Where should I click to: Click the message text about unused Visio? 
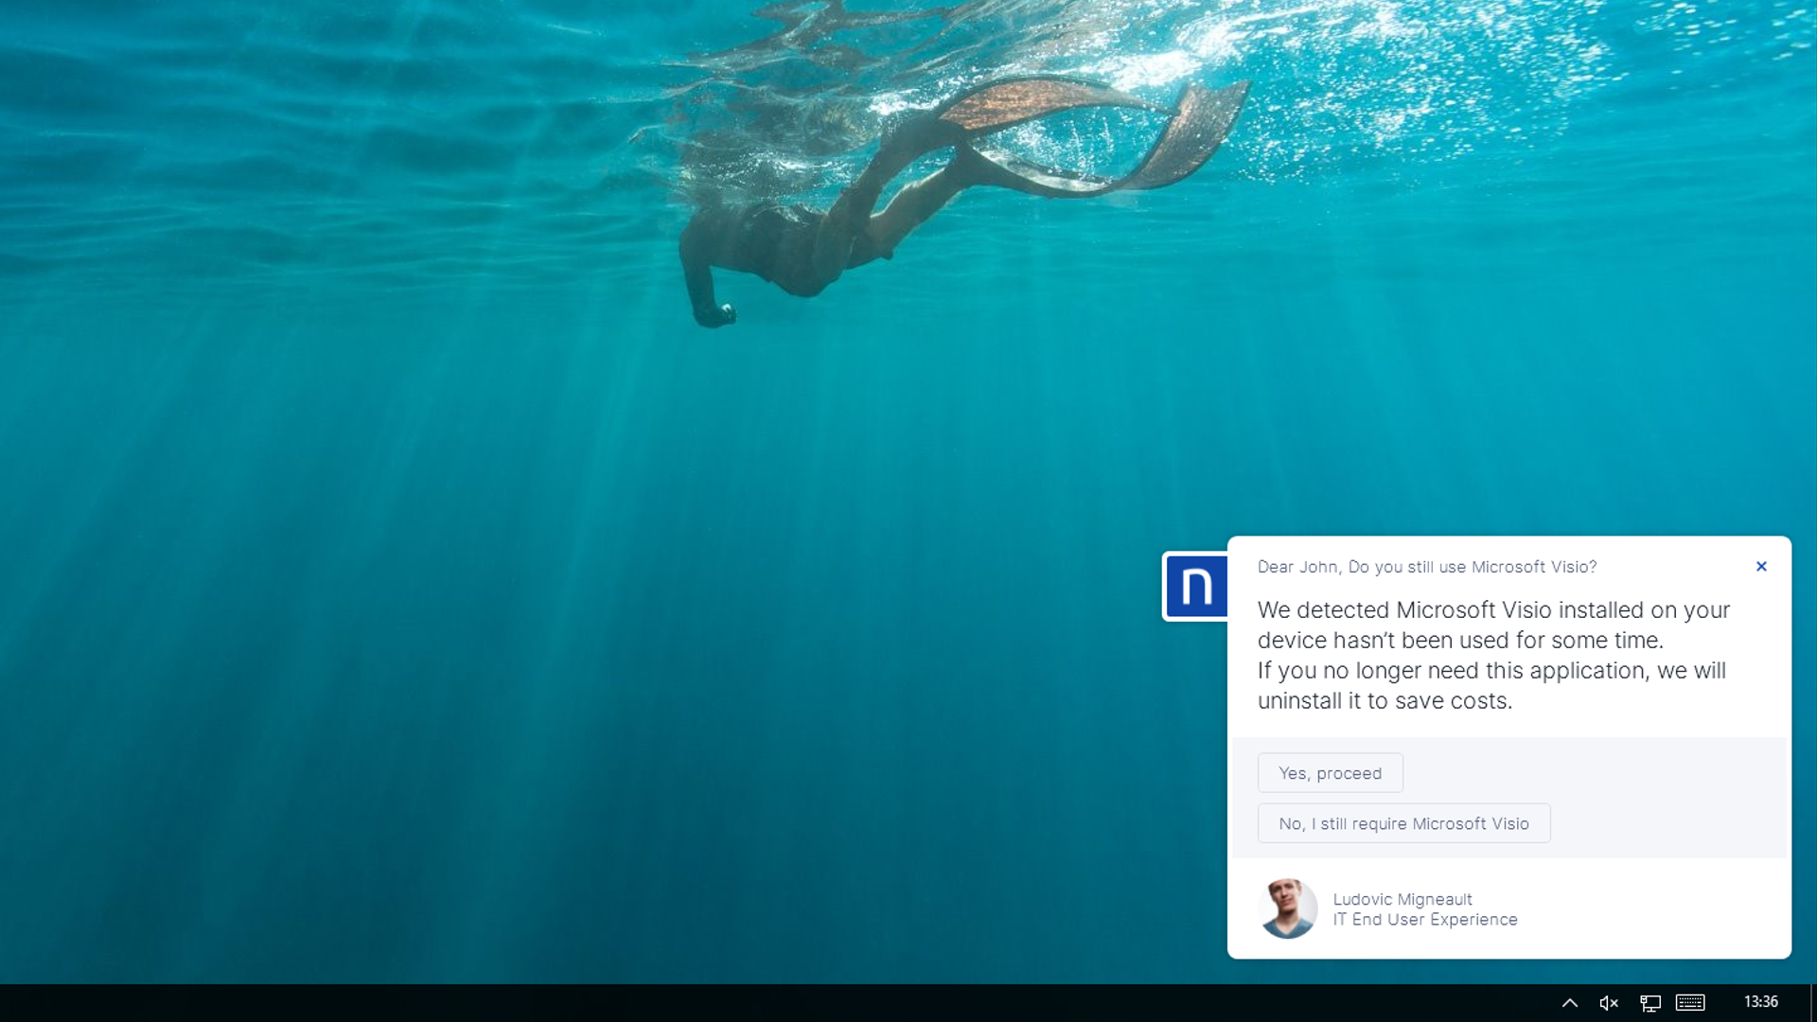1493,655
